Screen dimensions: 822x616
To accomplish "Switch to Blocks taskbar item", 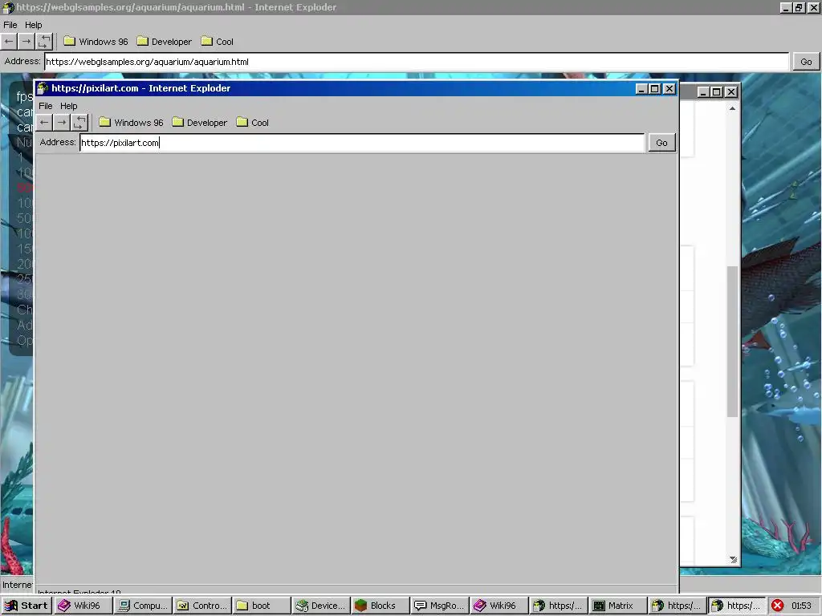I will (380, 606).
